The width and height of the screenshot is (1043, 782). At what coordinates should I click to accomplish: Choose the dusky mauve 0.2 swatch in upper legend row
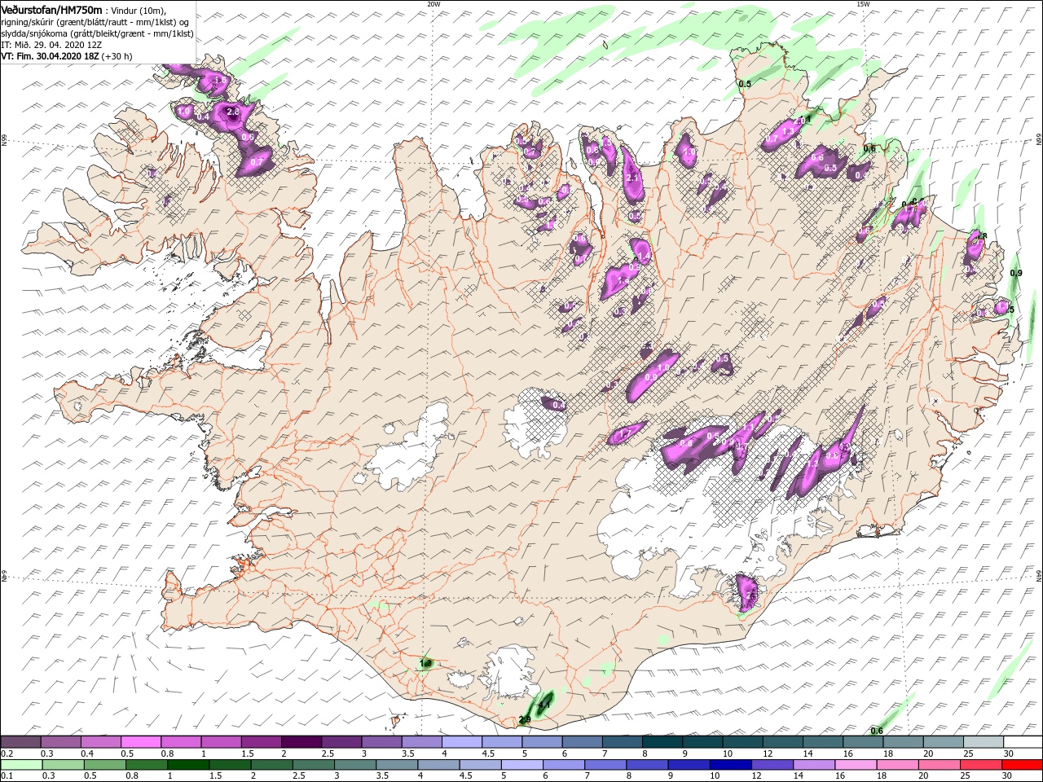point(20,743)
